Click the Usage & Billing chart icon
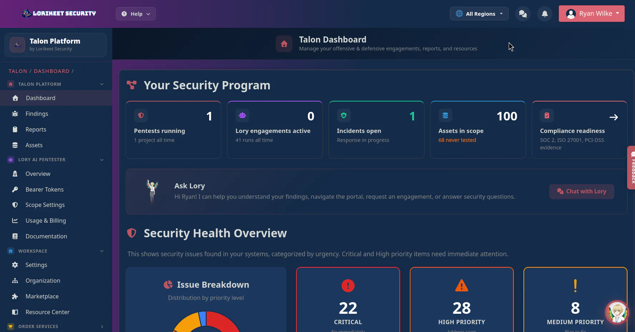 coord(15,220)
